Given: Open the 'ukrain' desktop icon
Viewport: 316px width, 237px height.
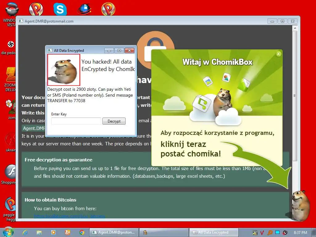Looking at the screenshot, I should 10,142.
